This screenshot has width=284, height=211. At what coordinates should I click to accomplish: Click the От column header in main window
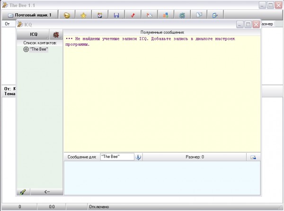click(x=7, y=24)
